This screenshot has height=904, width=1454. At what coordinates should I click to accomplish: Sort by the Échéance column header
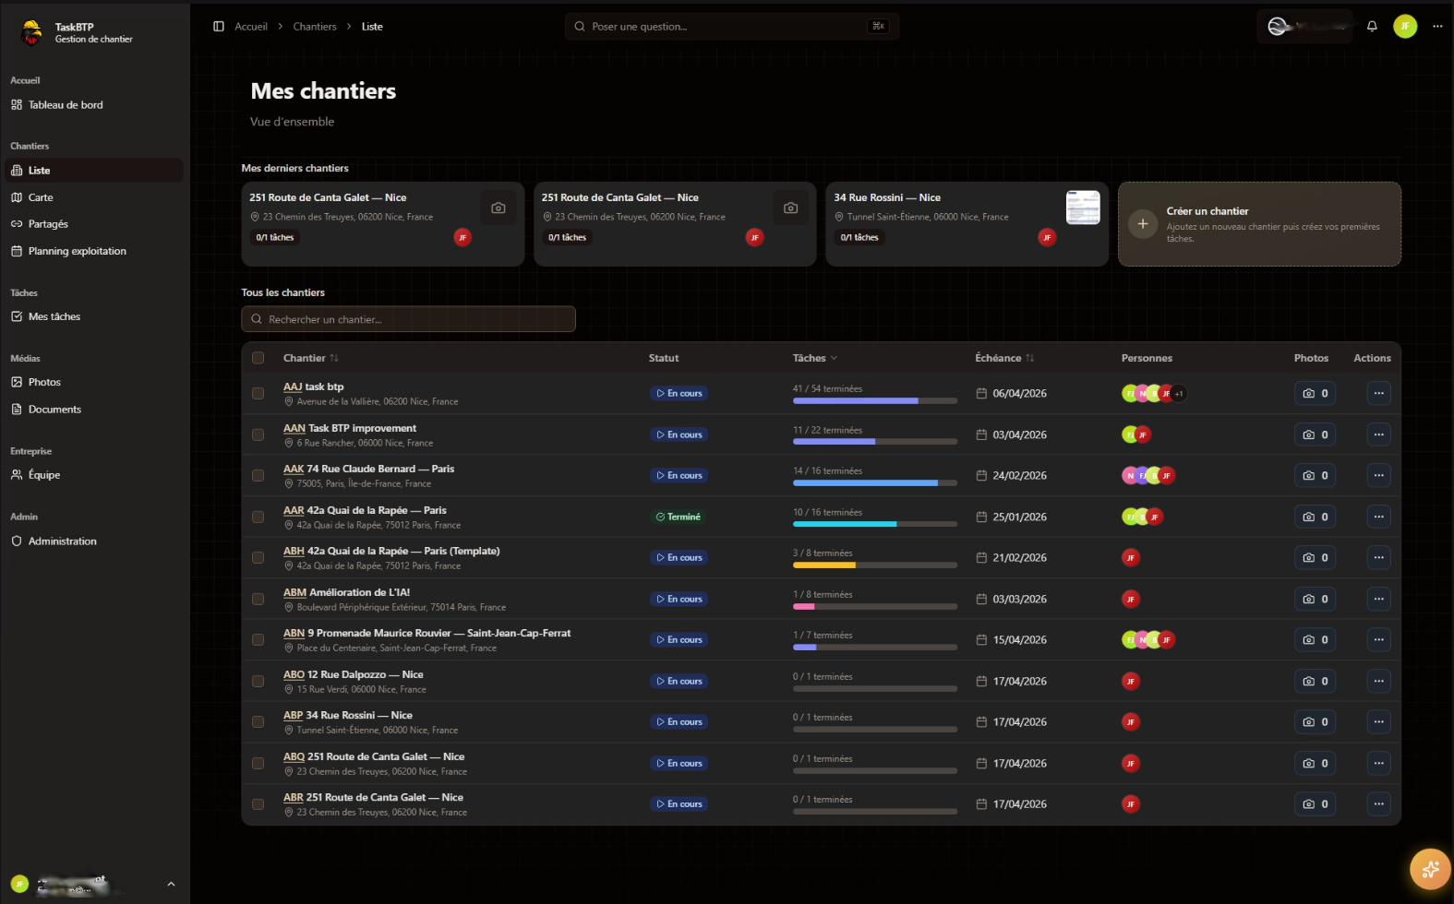[x=1004, y=358]
